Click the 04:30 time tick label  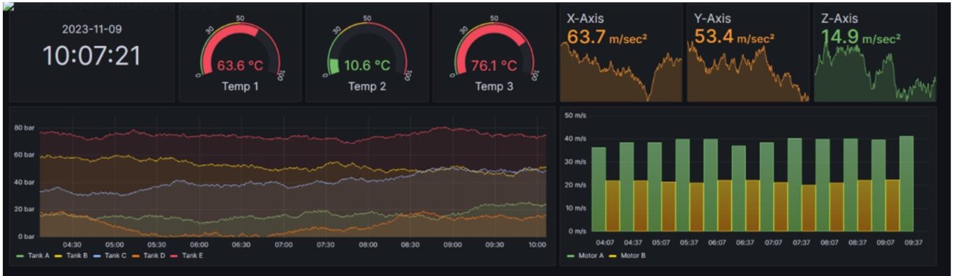(73, 245)
